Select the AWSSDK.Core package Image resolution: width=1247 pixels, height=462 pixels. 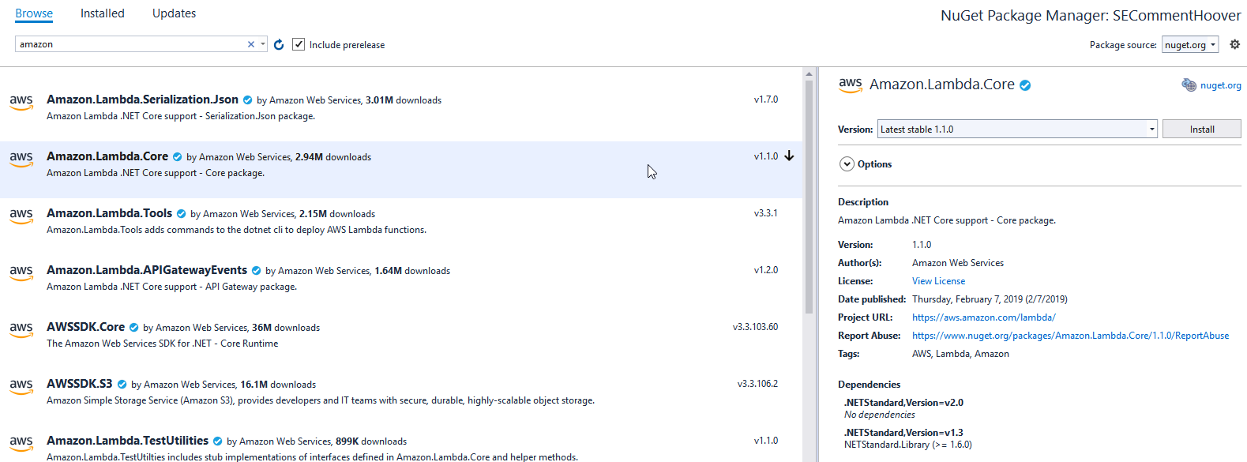point(401,340)
